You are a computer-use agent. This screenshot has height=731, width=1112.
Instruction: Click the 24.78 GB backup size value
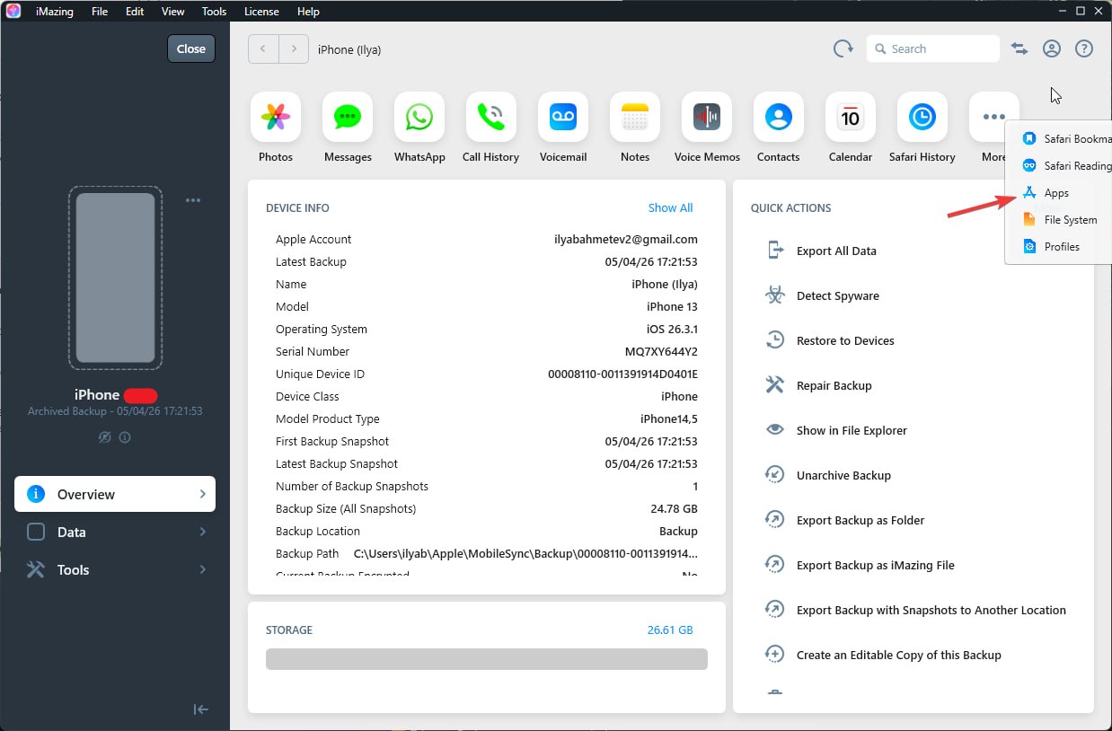(x=673, y=508)
